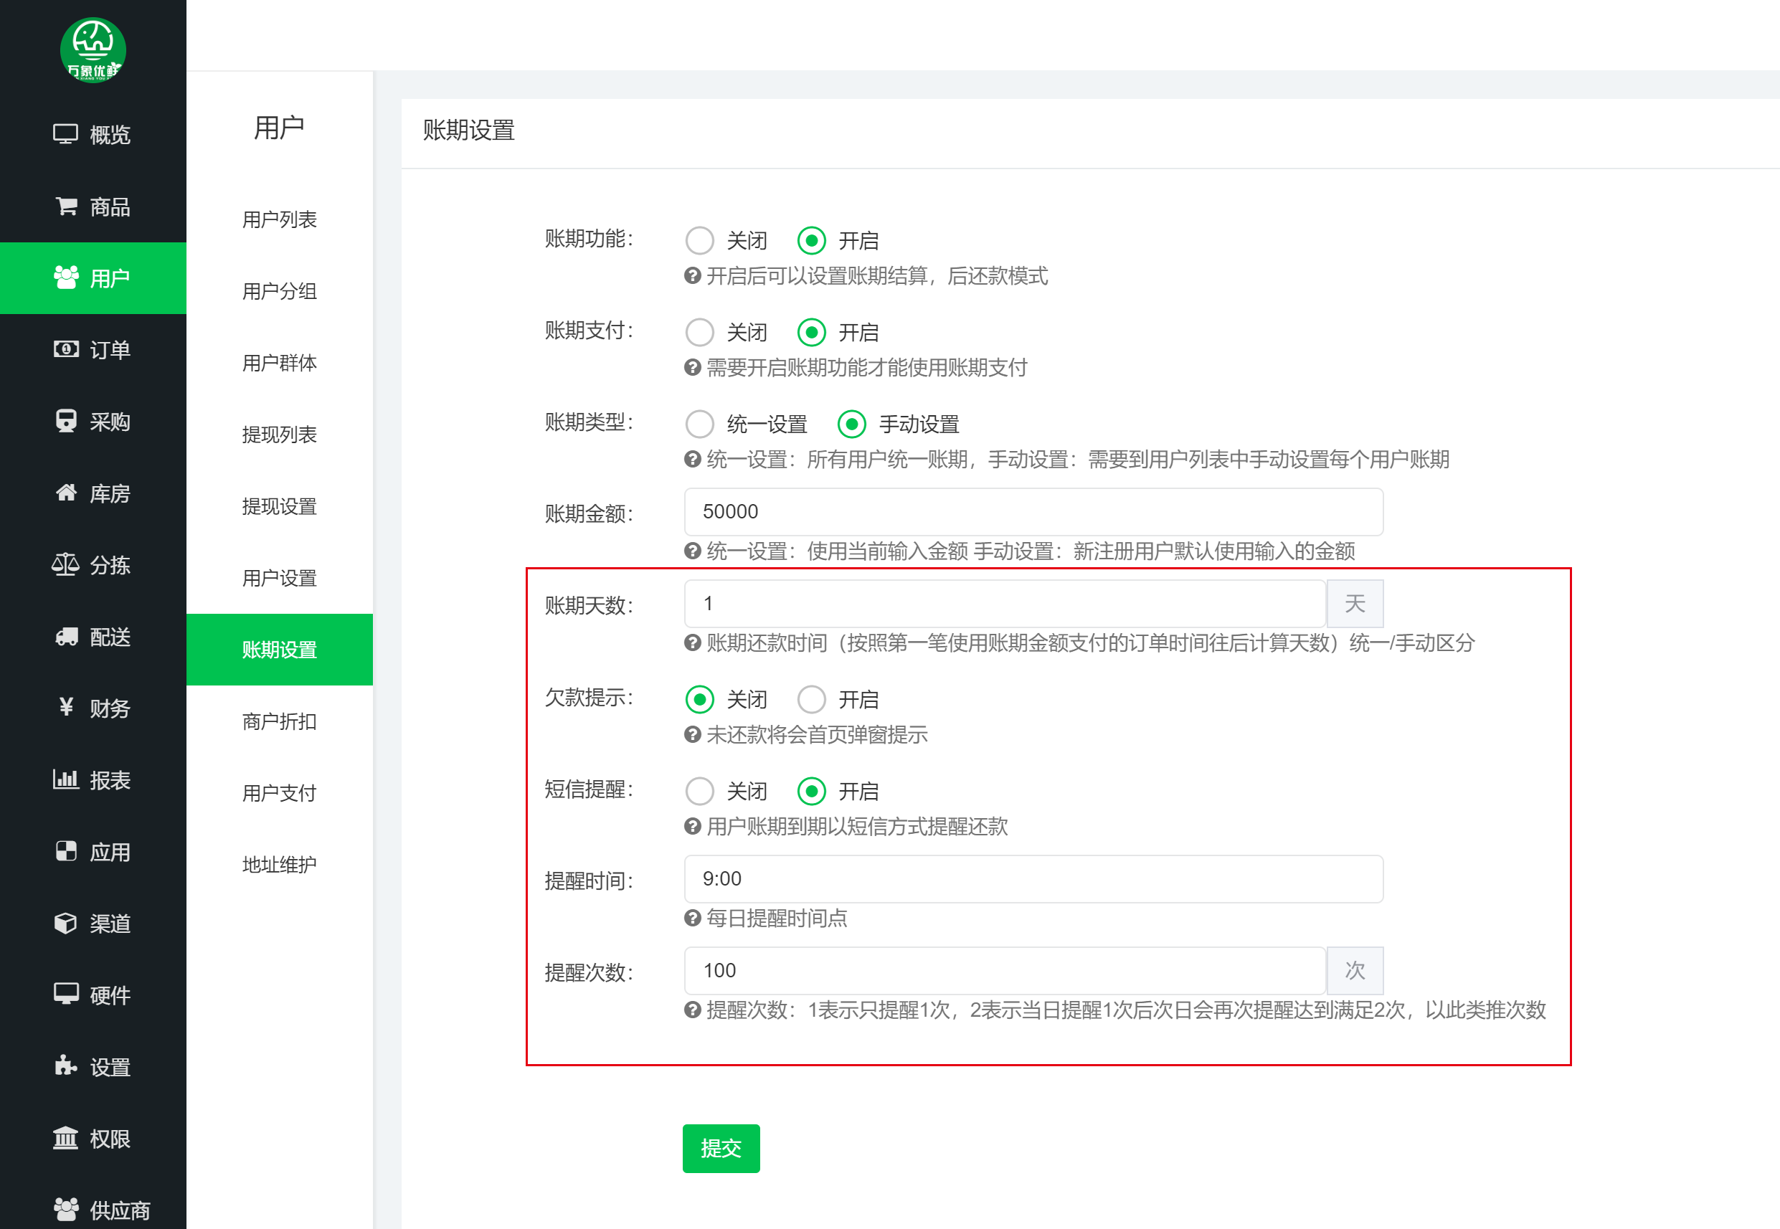1780x1229 pixels.
Task: Select the 商品 products icon
Action: 93,207
